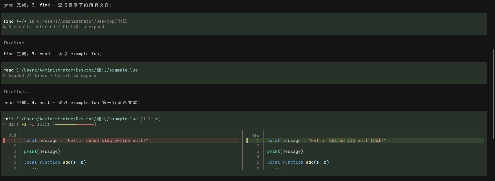495x181 pixels.
Task: Click the Thinking... label under the read block
Action: point(17,92)
